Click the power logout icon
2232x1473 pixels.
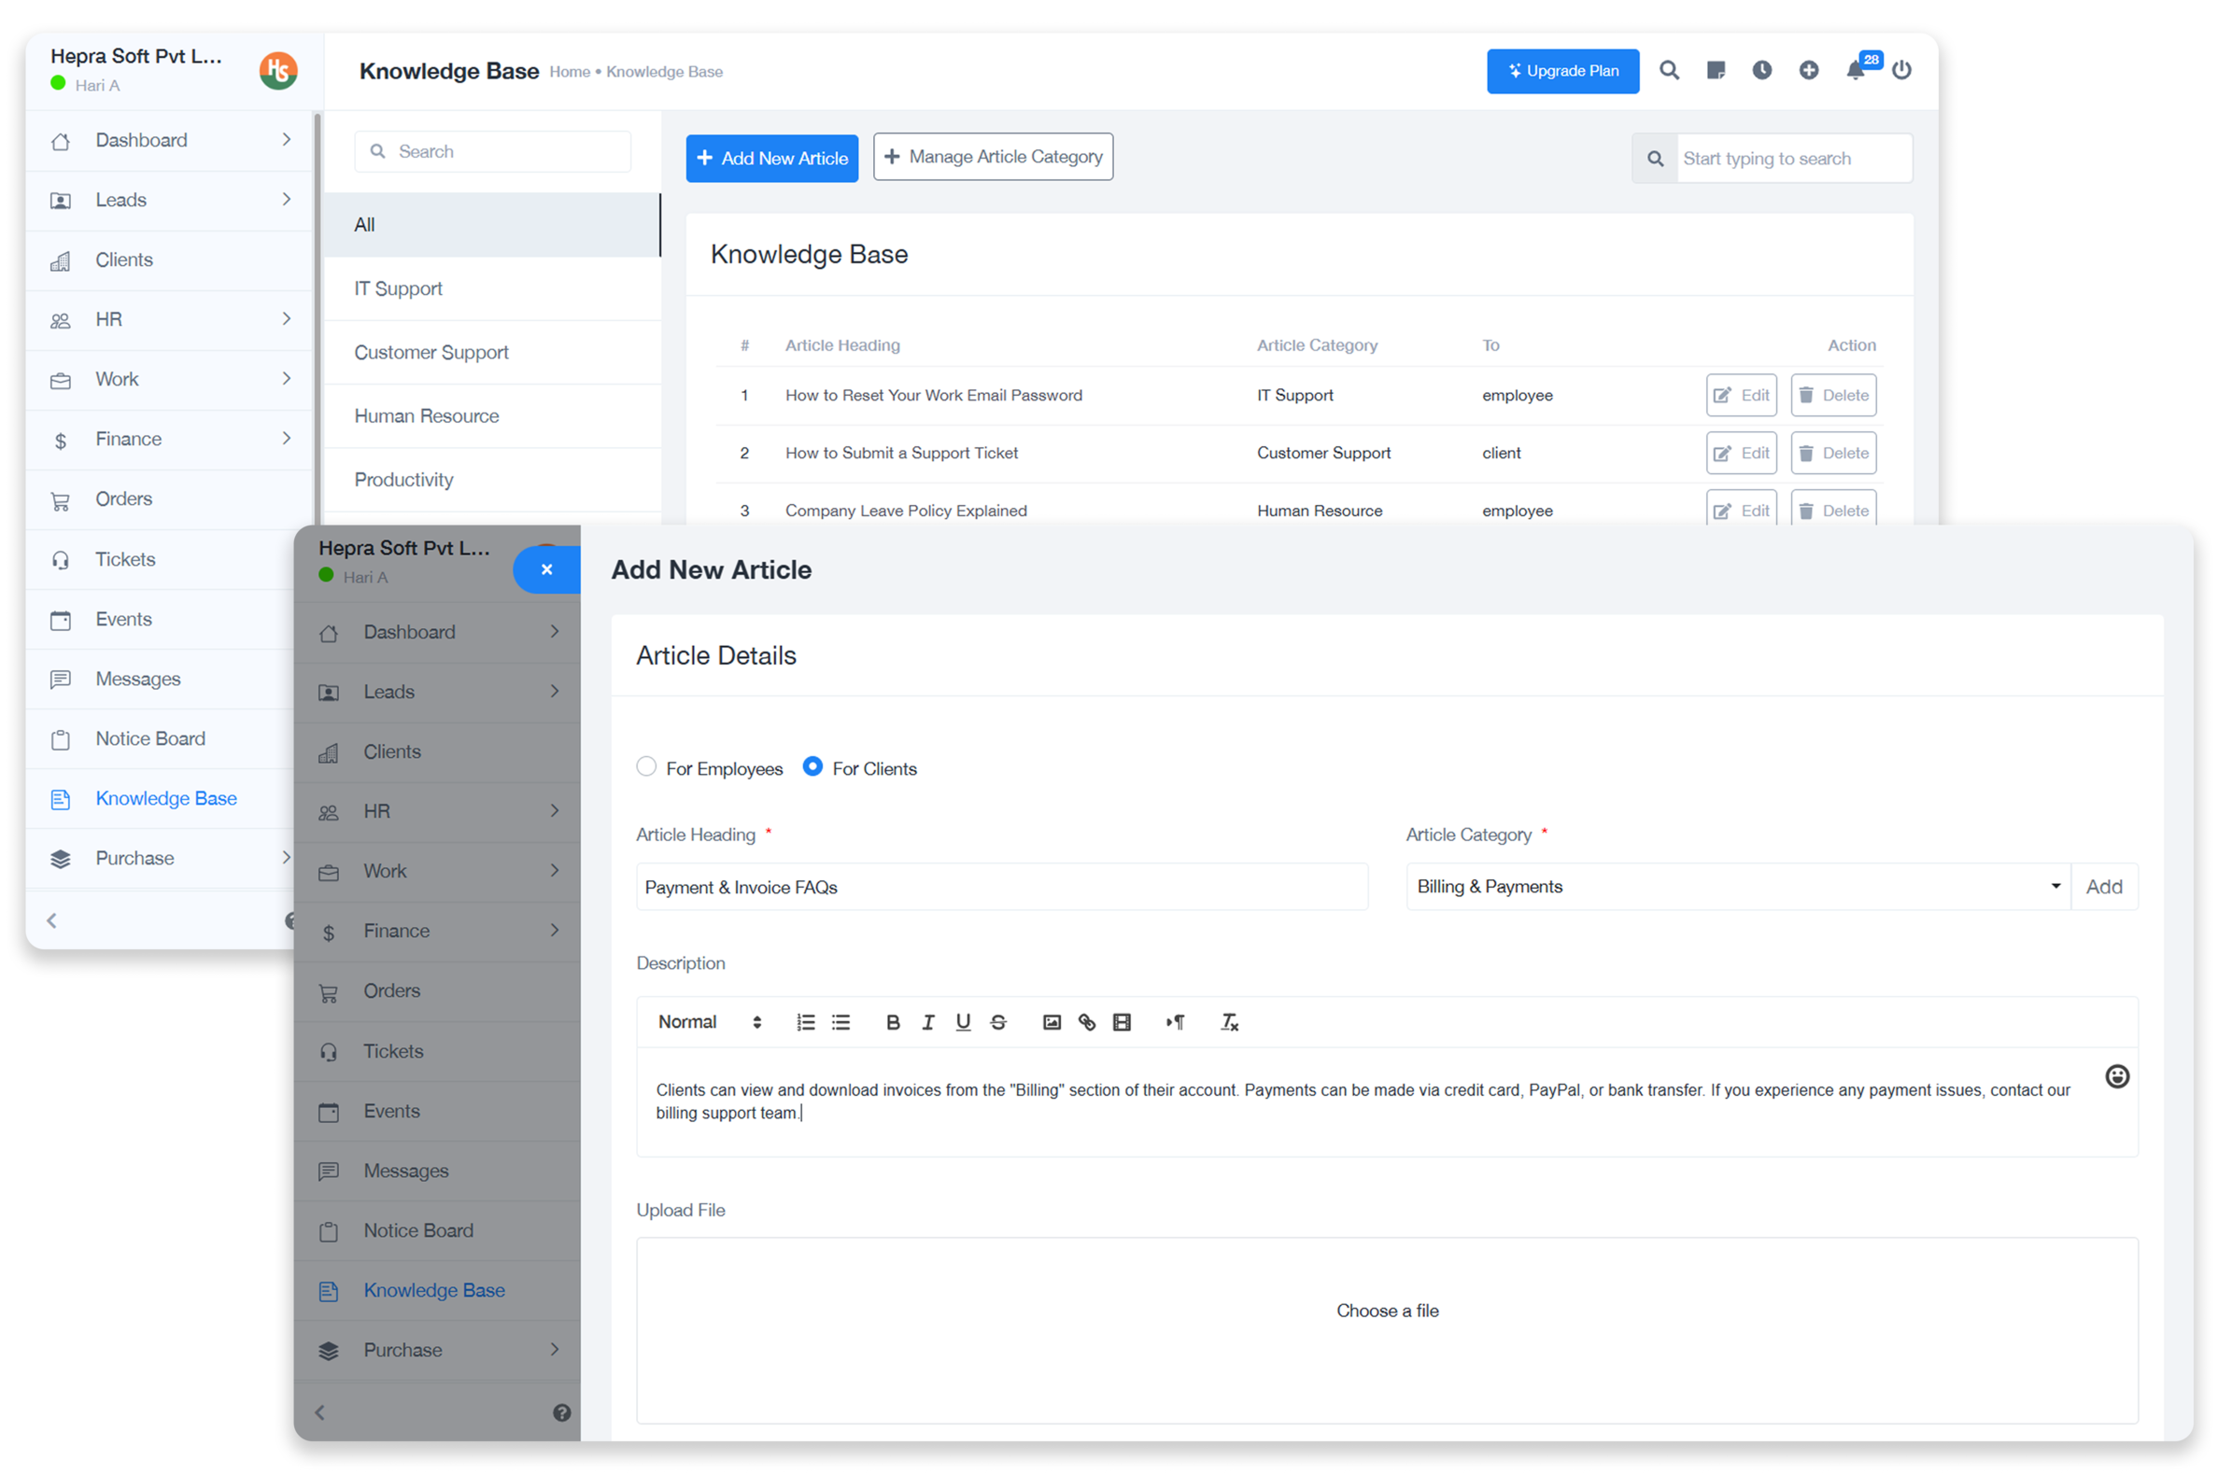point(1901,70)
